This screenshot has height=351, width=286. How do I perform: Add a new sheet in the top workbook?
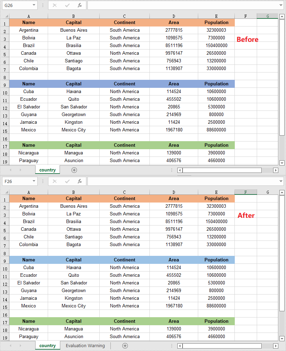[x=74, y=170]
